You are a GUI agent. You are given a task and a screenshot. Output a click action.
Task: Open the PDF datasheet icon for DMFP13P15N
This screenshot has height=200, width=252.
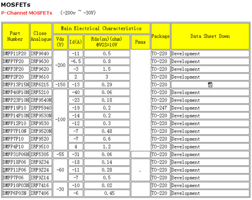pyautogui.click(x=210, y=85)
